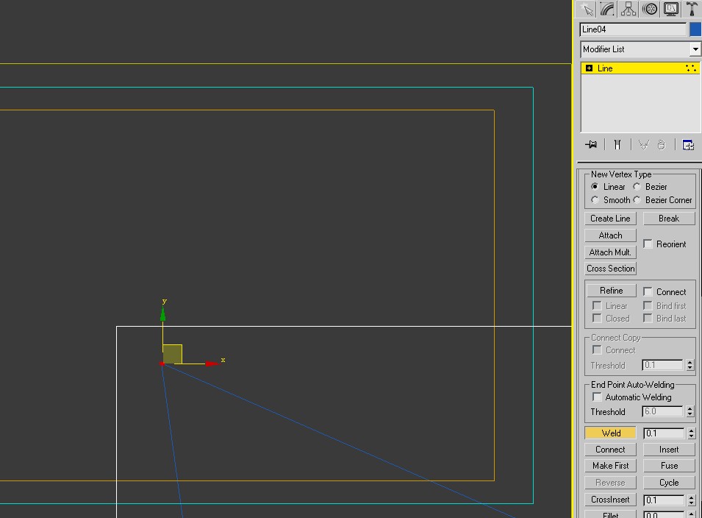Enable Connect checkbox beside Refine
702x518 pixels.
click(648, 291)
